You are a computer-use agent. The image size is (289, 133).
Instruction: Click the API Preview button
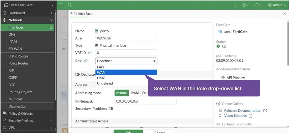click(233, 78)
